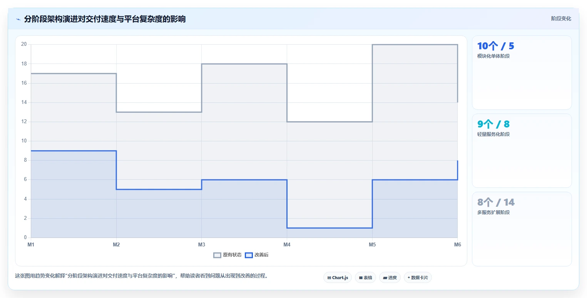The width and height of the screenshot is (587, 298).
Task: Toggle the 改善后 legend swatch
Action: [249, 255]
